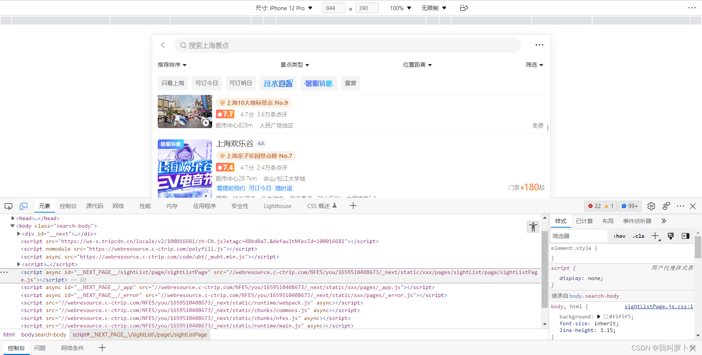Toggle 露营 filter chip
The width and height of the screenshot is (702, 355).
(x=351, y=83)
